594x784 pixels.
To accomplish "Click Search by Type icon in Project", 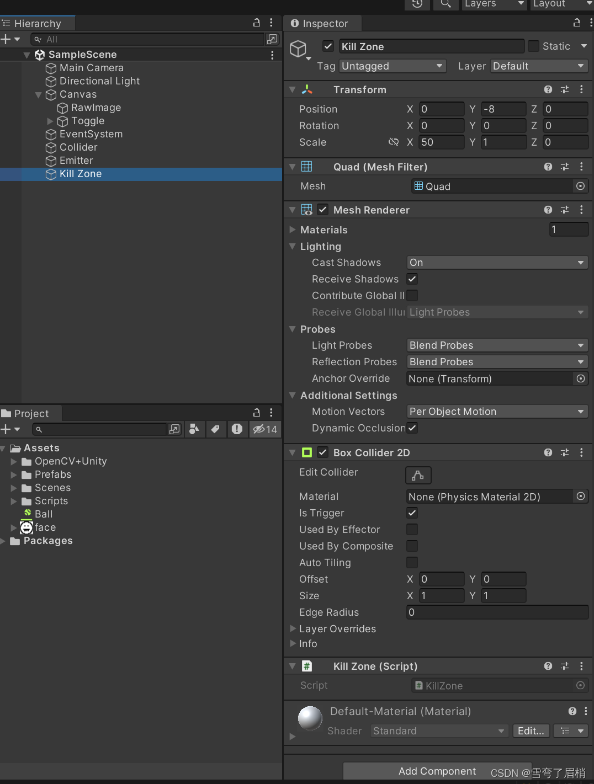I will [194, 429].
